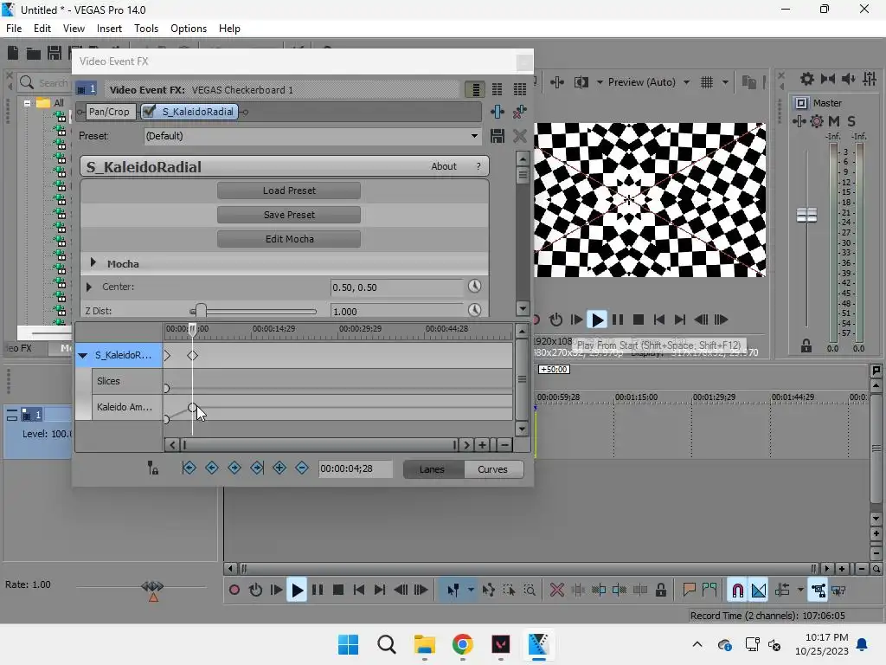This screenshot has height=665, width=886.
Task: Select the envelope edit tool
Action: point(489,591)
